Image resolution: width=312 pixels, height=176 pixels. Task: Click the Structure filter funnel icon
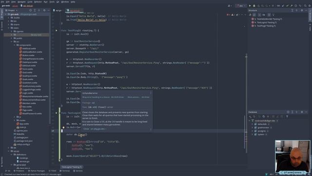coord(273,15)
